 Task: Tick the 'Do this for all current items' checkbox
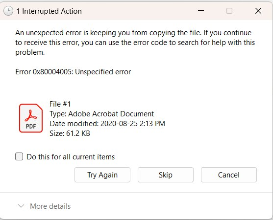(19, 156)
